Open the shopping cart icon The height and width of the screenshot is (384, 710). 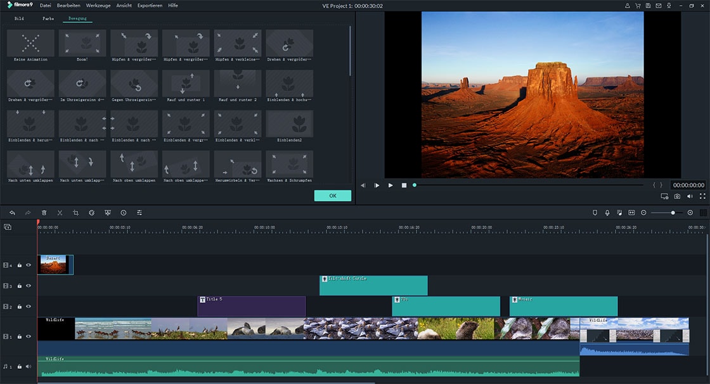click(638, 6)
